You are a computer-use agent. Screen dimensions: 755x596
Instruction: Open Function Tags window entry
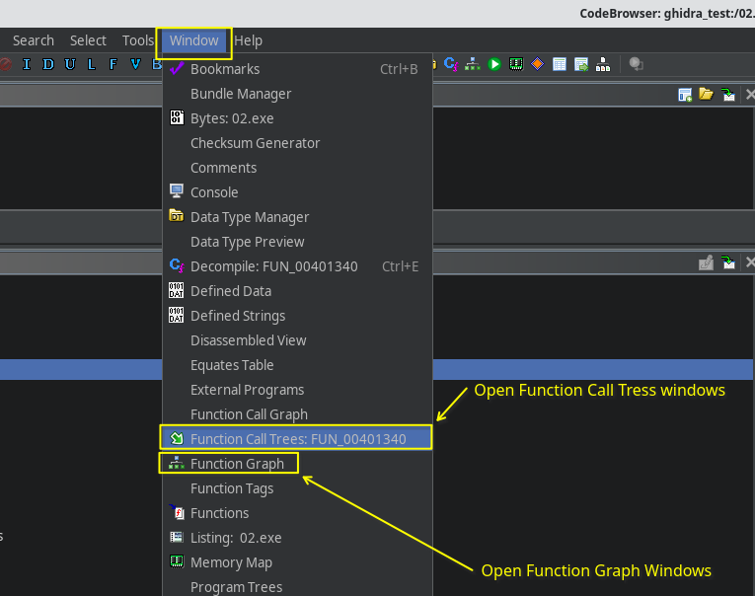tap(297, 488)
